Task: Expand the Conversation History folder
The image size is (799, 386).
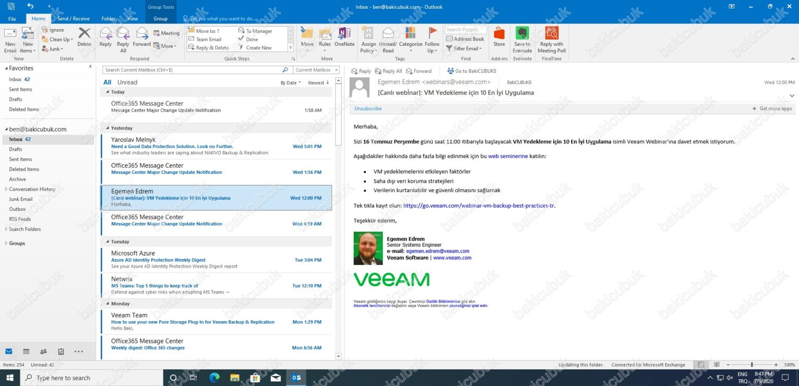Action: coord(6,189)
